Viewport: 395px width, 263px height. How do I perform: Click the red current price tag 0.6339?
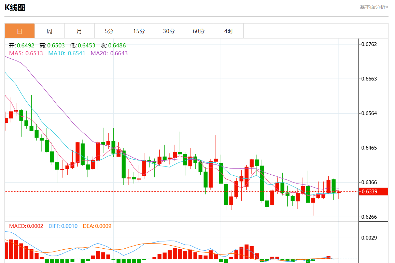point(373,191)
